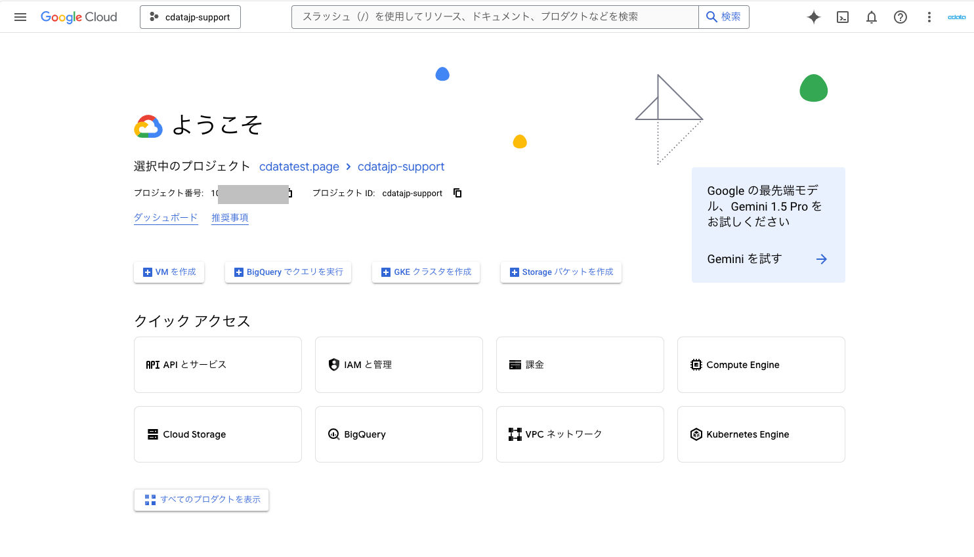Open the help question mark menu
Viewport: 974px width, 557px height.
pos(900,17)
